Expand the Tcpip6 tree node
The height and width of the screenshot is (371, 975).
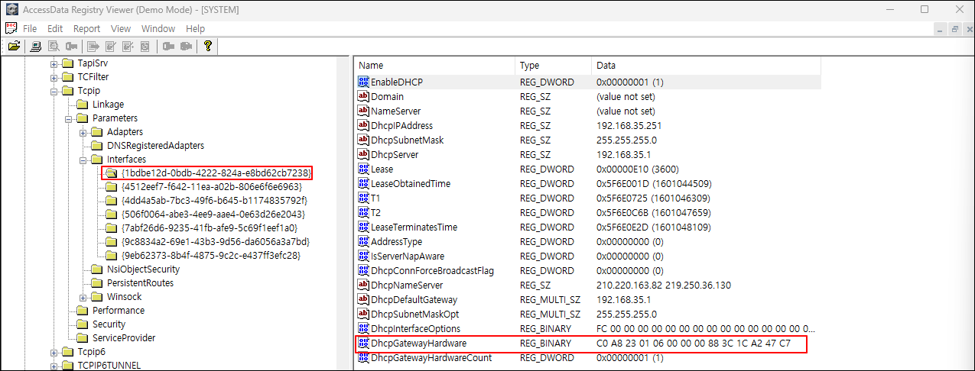click(x=54, y=352)
